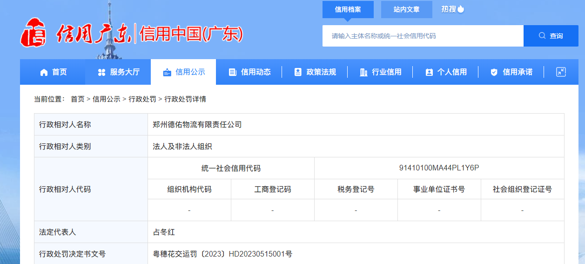
Task: Switch to the 信用档案 search tab
Action: tap(348, 9)
